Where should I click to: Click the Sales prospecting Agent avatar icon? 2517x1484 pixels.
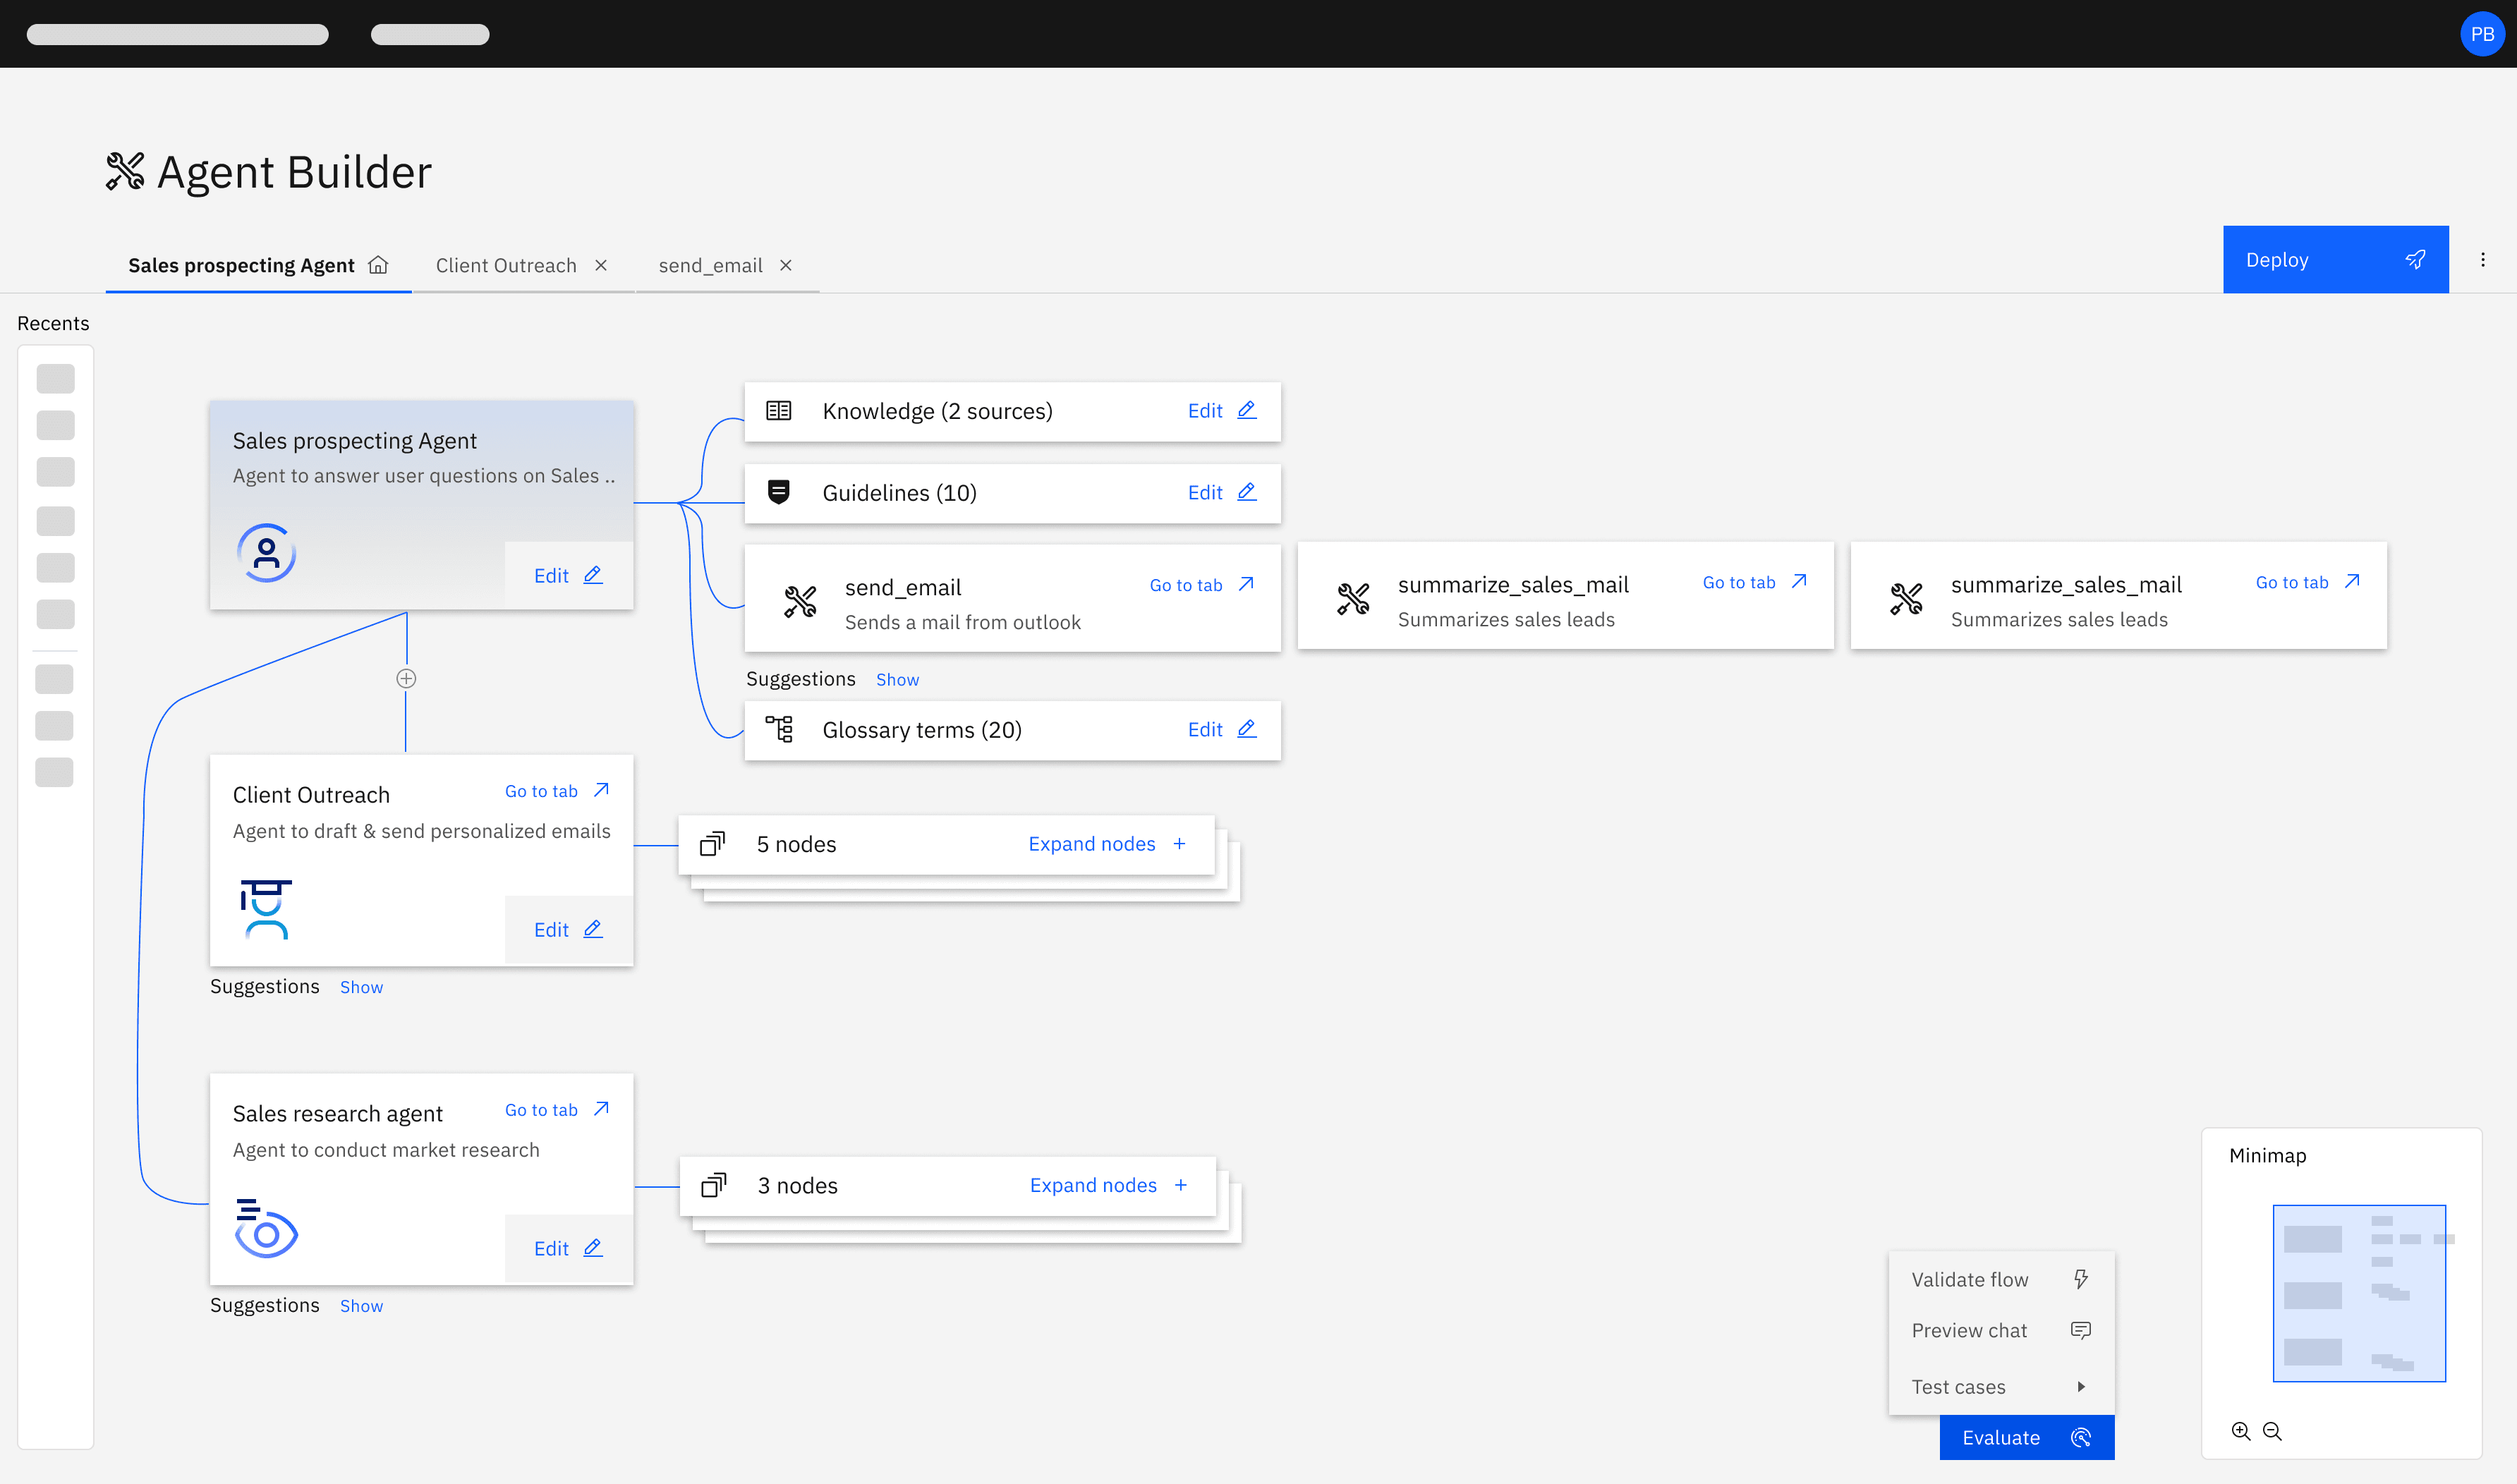click(x=266, y=552)
